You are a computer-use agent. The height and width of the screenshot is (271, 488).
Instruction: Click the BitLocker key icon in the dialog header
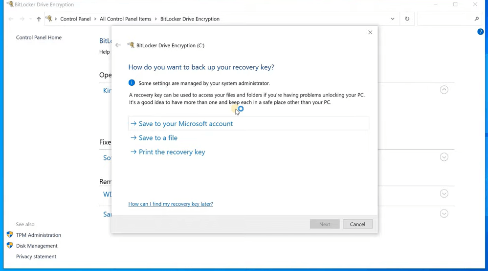point(131,45)
